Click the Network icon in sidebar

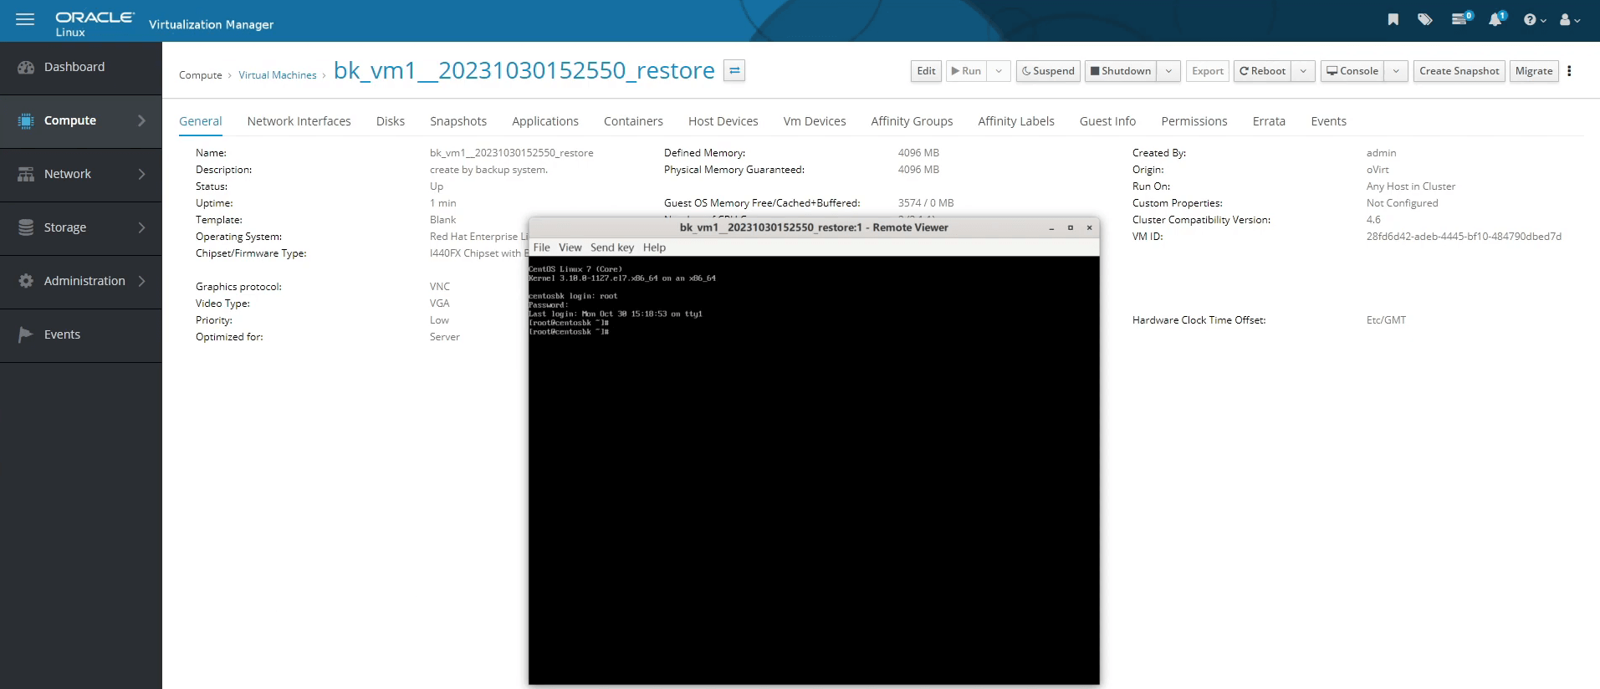26,174
